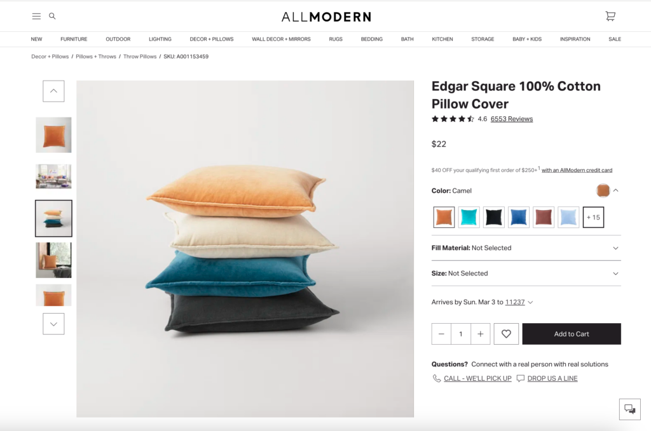View the living room scene thumbnail
The image size is (651, 431).
[x=53, y=176]
